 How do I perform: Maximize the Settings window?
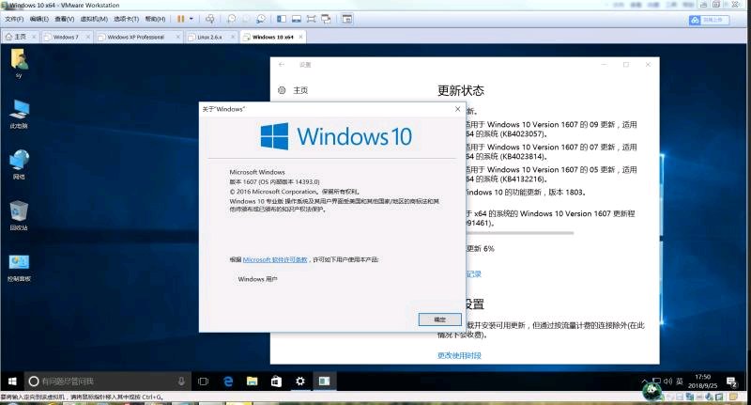click(626, 64)
